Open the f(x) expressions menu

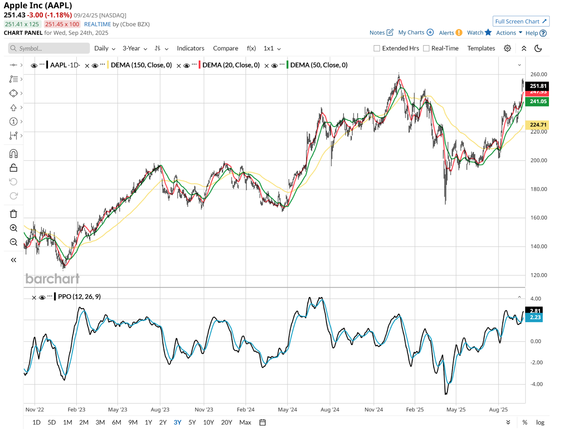pos(251,48)
